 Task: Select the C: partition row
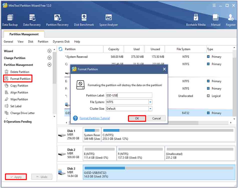click(148, 64)
